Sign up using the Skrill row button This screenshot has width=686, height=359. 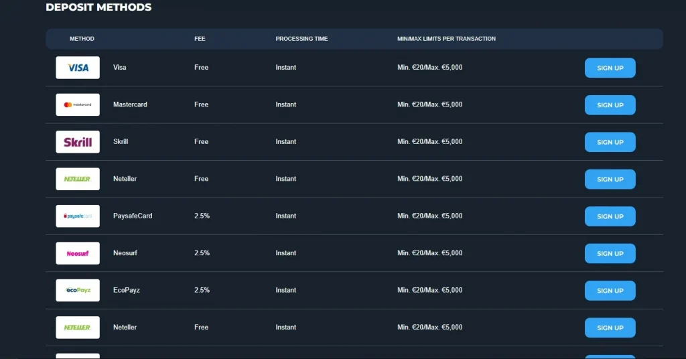point(610,142)
